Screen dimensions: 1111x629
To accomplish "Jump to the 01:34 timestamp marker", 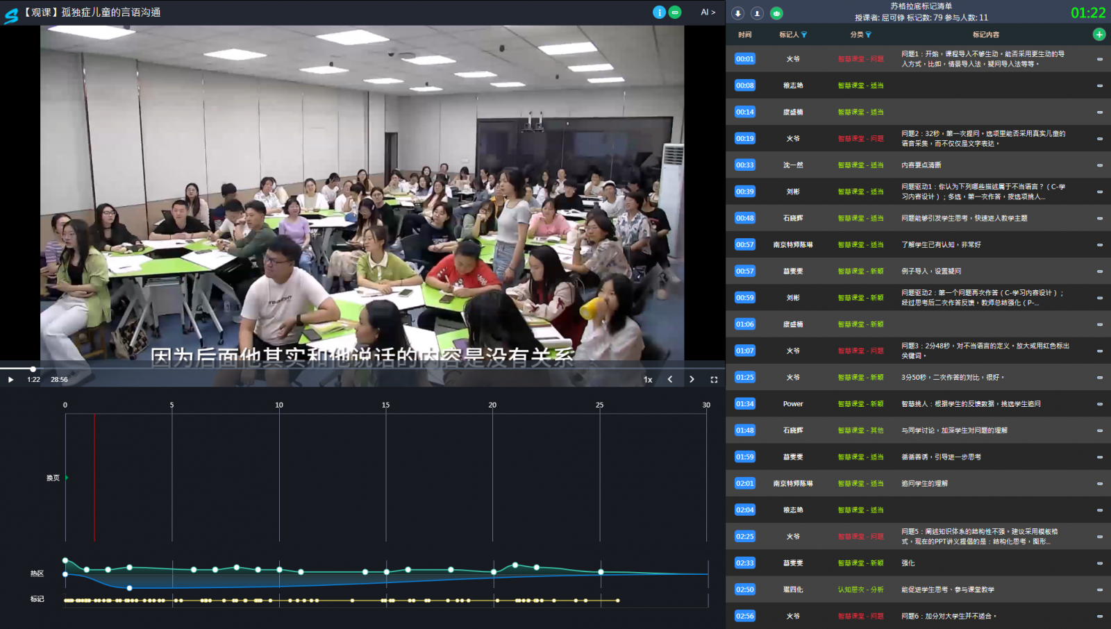I will pyautogui.click(x=744, y=404).
